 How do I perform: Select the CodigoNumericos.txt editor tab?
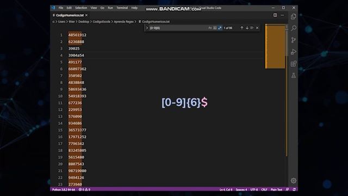[70, 15]
